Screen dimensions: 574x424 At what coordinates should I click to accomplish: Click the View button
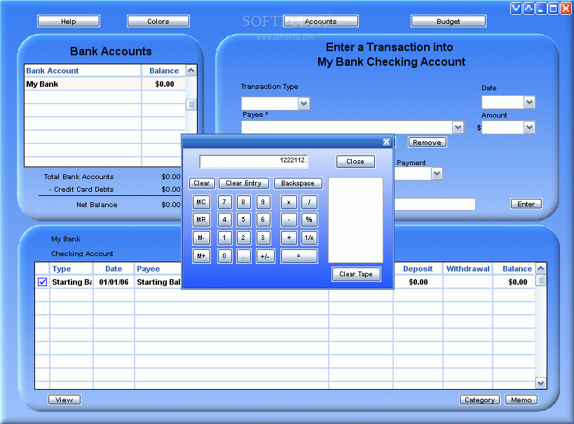[64, 400]
